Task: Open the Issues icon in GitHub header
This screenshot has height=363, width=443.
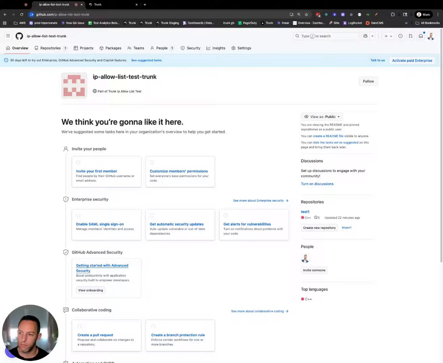Action: pyautogui.click(x=400, y=36)
